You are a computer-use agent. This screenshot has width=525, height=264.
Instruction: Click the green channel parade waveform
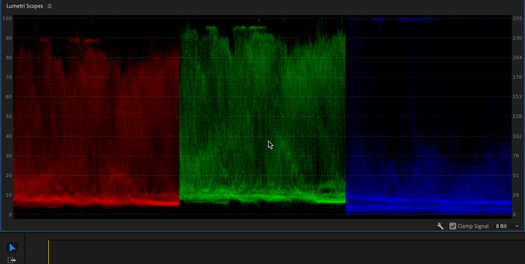pos(262,117)
